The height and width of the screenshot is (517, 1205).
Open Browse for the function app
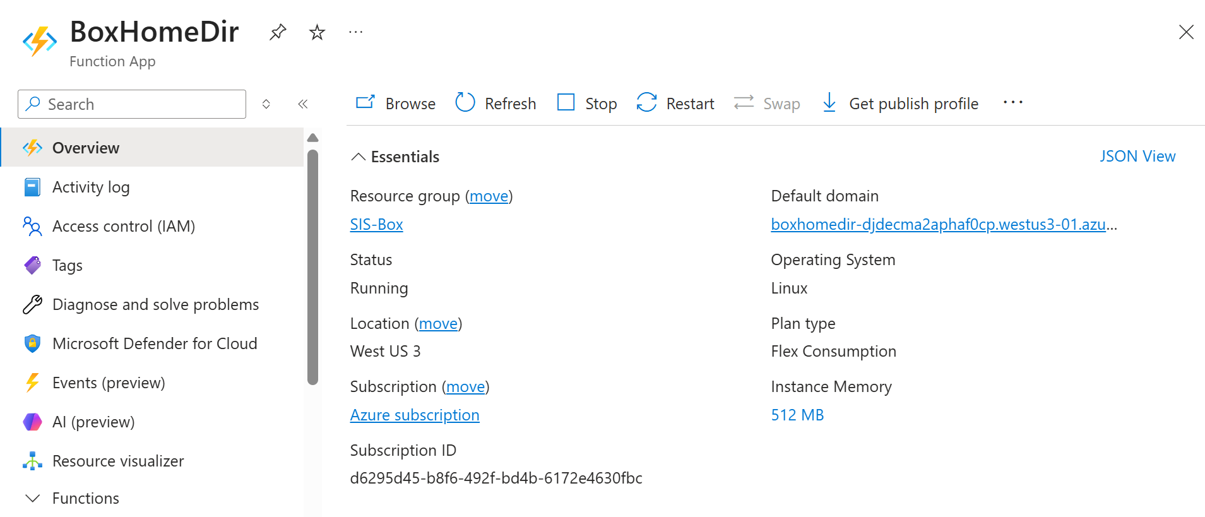click(396, 103)
